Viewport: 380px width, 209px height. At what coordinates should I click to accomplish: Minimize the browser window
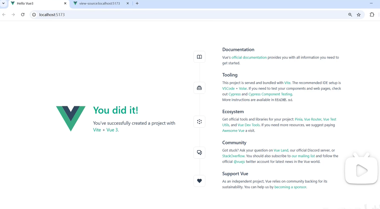click(371, 3)
